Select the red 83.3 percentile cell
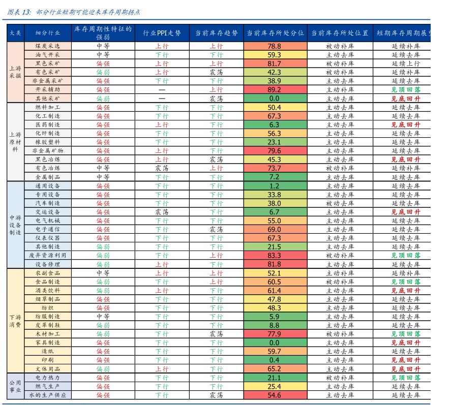 (275, 256)
